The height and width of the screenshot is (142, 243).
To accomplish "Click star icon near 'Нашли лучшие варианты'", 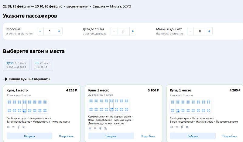I will 5,79.
